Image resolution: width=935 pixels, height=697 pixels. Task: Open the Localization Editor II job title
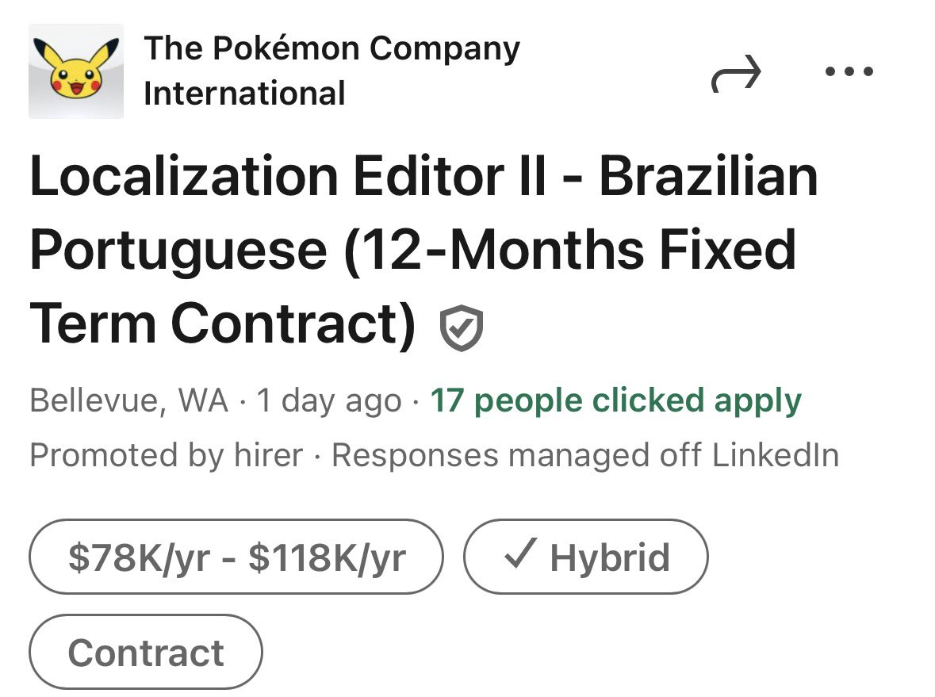(x=287, y=177)
